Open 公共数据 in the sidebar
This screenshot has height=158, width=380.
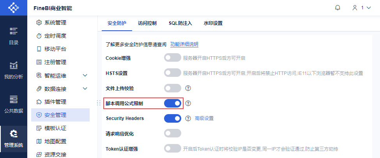click(14, 104)
